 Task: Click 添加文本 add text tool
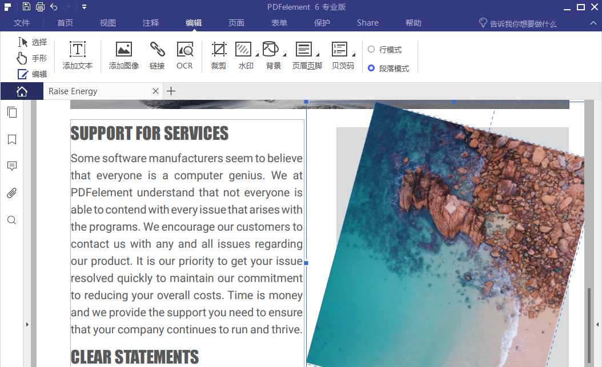[x=78, y=55]
